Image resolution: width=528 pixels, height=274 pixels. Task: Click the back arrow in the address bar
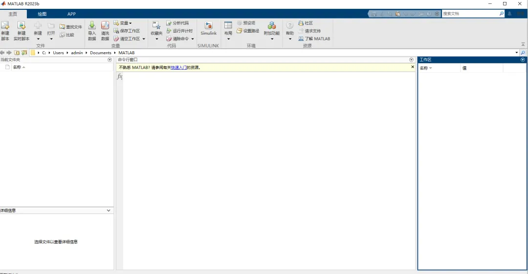[2, 53]
